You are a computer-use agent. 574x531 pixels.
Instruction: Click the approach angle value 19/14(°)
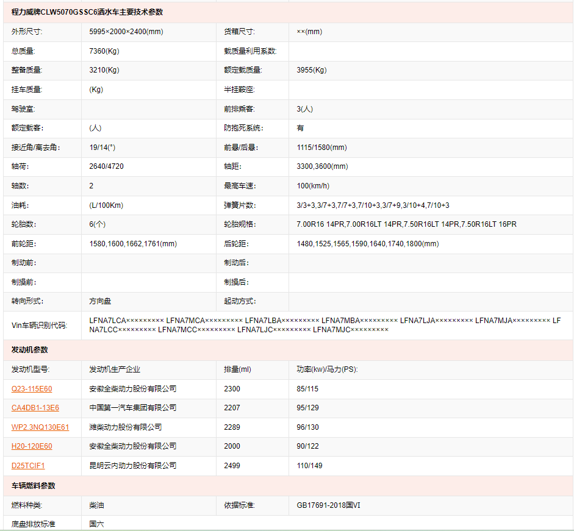(102, 148)
